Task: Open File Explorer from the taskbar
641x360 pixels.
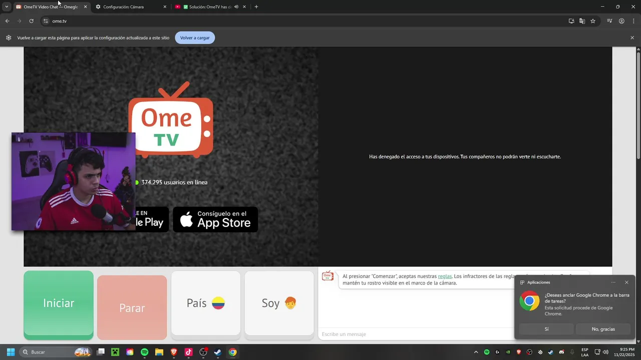Action: pos(159,352)
